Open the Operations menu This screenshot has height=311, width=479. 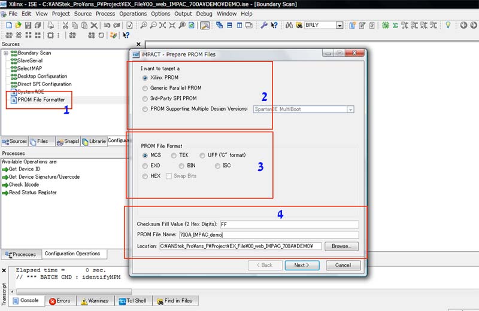point(133,14)
